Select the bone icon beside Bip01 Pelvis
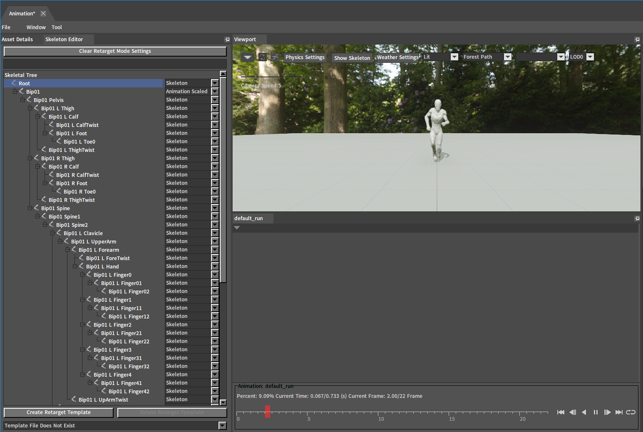 tap(29, 99)
